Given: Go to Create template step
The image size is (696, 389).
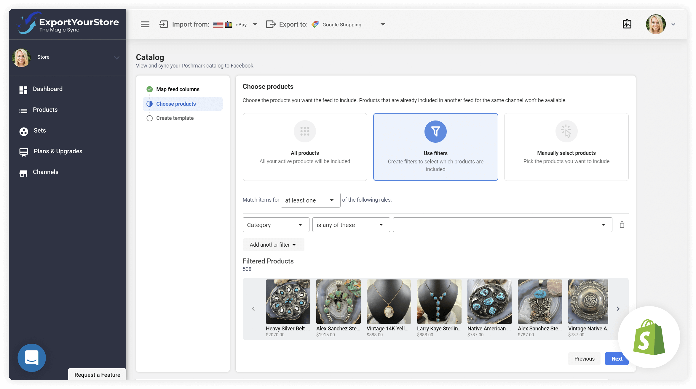Looking at the screenshot, I should point(175,118).
